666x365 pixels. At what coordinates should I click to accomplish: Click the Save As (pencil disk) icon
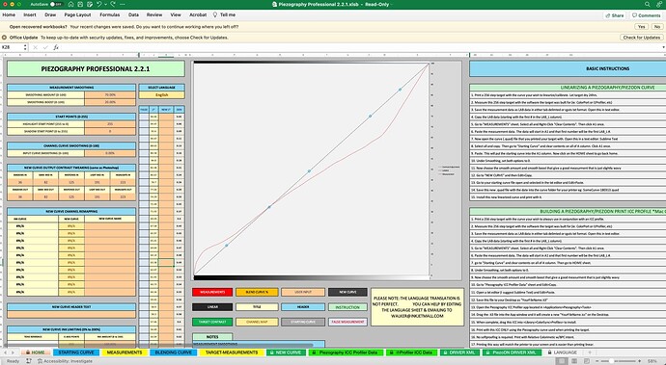pos(90,4)
